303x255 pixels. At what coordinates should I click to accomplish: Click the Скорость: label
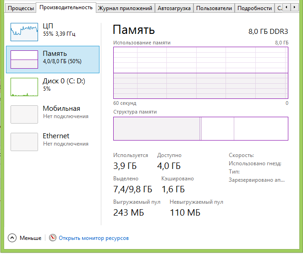(241, 155)
